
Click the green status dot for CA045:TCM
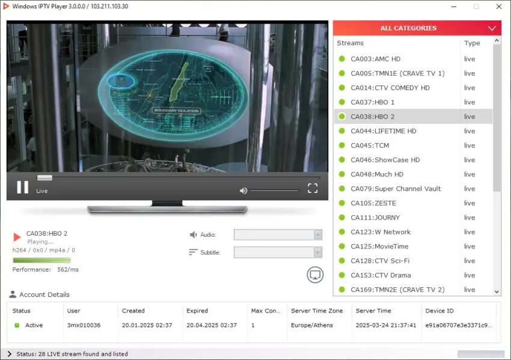pyautogui.click(x=342, y=145)
